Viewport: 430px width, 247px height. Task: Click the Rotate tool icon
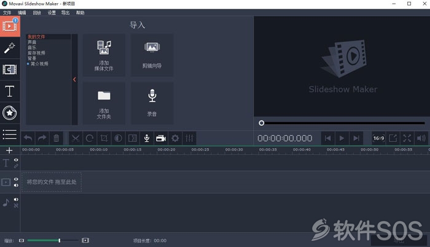pyautogui.click(x=90, y=138)
